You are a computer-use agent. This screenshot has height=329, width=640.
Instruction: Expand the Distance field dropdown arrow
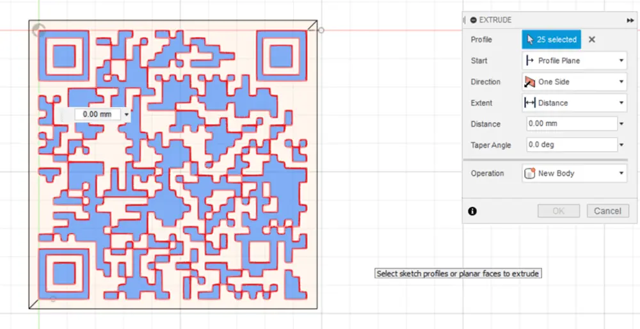(x=621, y=124)
